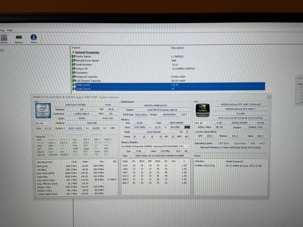Click the TPM indicator

[253, 143]
